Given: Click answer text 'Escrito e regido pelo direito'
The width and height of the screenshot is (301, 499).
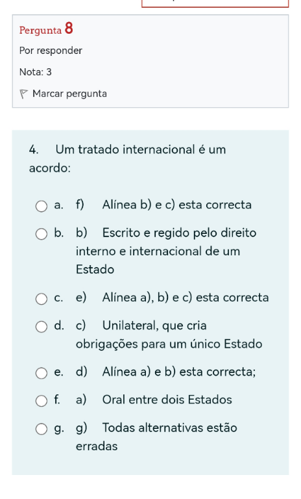Looking at the screenshot, I should pyautogui.click(x=179, y=233).
